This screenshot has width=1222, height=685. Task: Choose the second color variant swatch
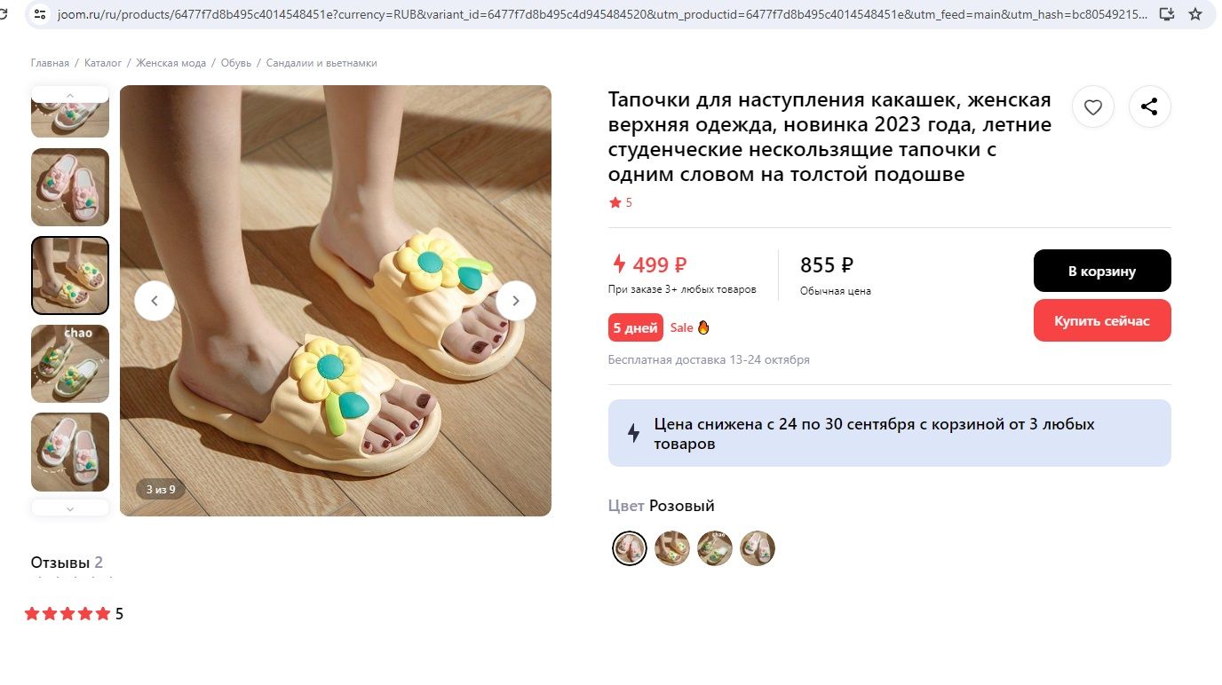click(x=671, y=548)
